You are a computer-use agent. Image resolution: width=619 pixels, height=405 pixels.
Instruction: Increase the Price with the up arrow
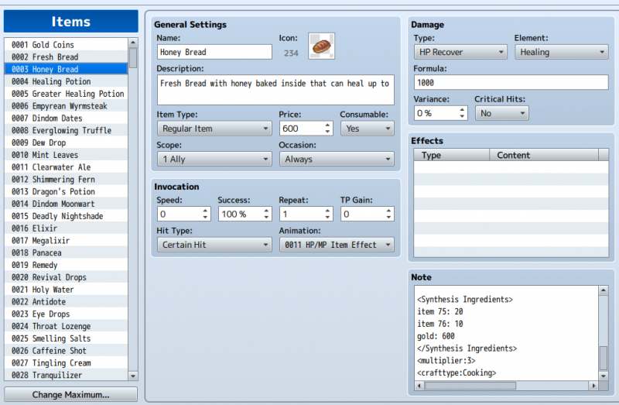327,125
